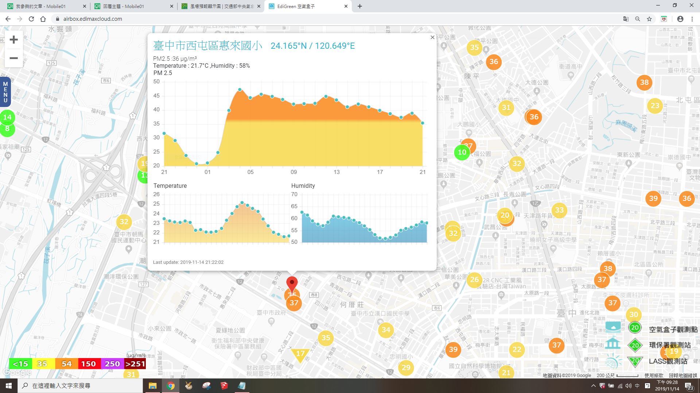Click the 臺中市政府 place pin on the map
Image resolution: width=700 pixels, height=393 pixels.
[271, 321]
